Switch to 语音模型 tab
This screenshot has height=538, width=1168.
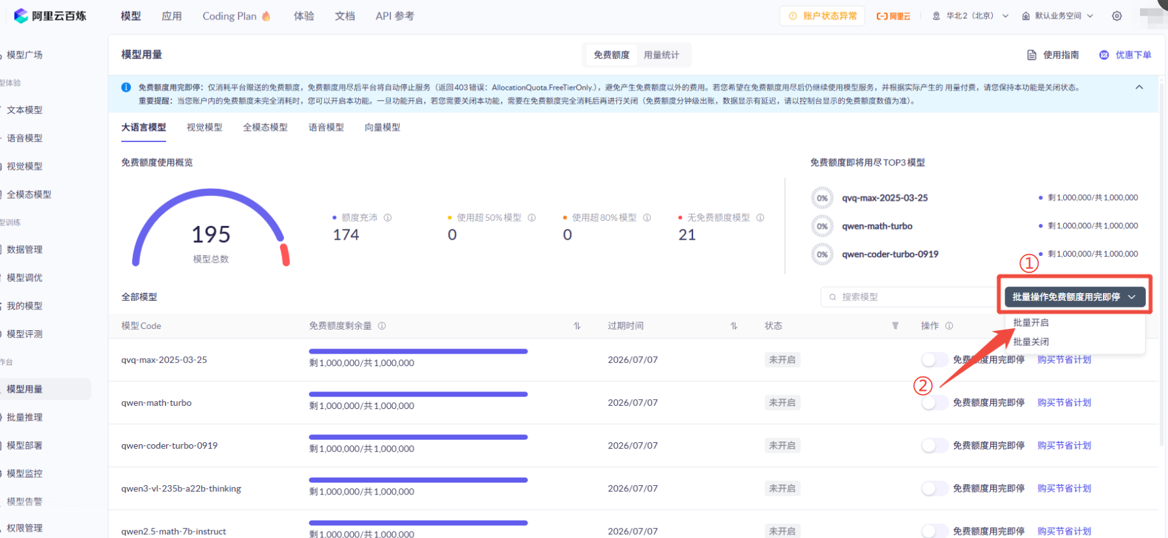pos(326,128)
